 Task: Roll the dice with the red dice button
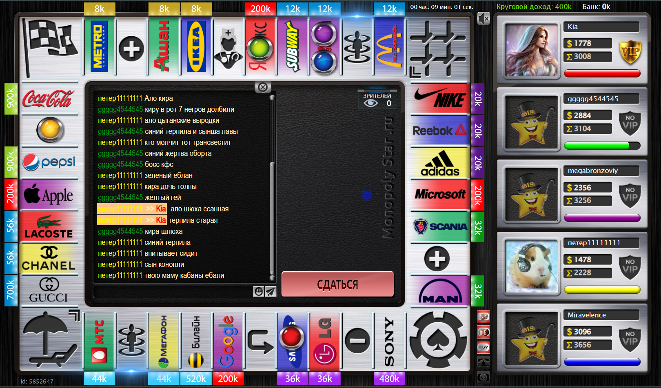point(484,317)
